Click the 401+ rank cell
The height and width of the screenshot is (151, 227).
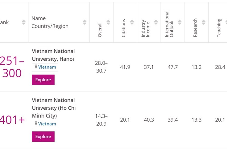coord(12,120)
